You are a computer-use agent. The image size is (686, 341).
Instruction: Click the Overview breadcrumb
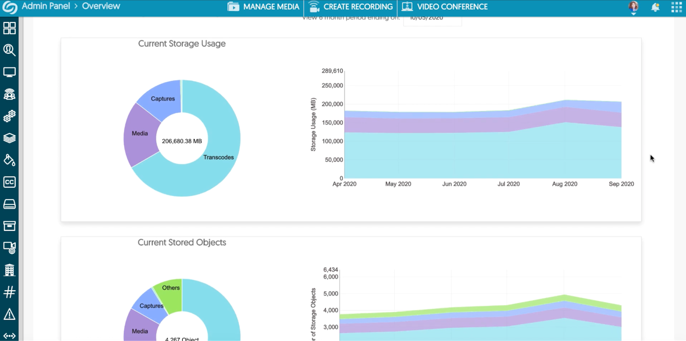(101, 6)
